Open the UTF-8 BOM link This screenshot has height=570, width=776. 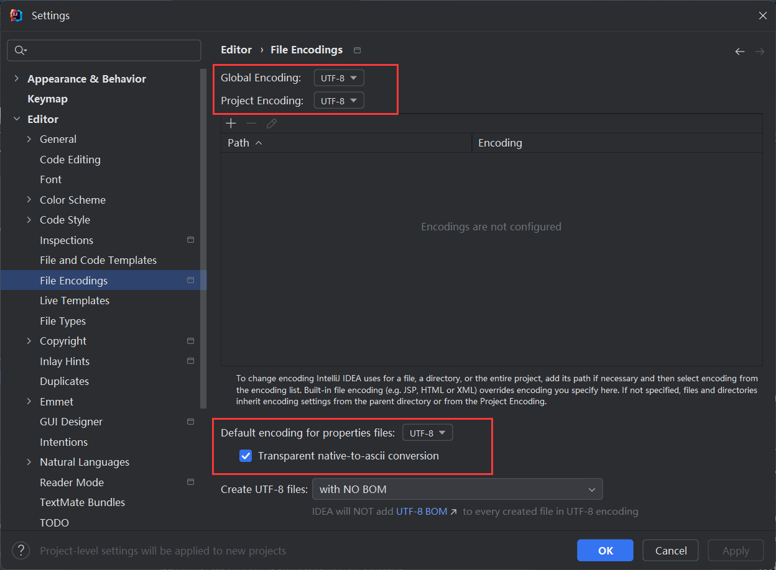click(x=422, y=512)
